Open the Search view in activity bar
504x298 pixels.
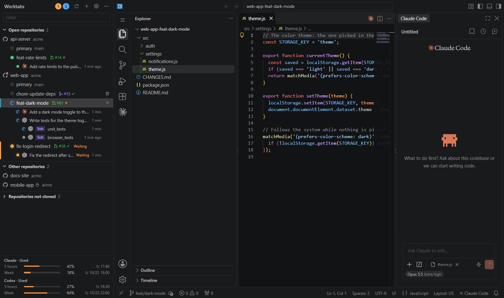(123, 49)
